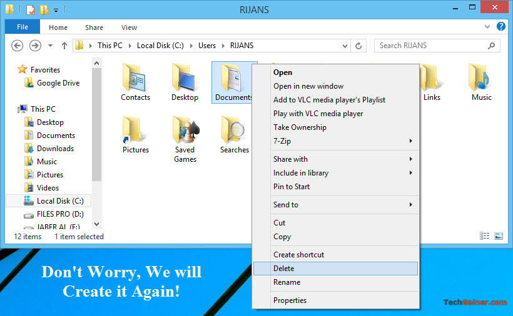Click the Forward navigation arrow
Screen dimensions: 513x316
[x=35, y=46]
